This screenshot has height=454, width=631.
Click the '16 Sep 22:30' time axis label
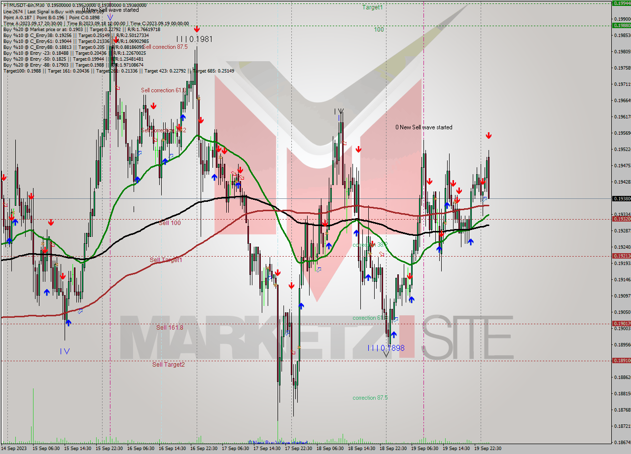click(205, 449)
